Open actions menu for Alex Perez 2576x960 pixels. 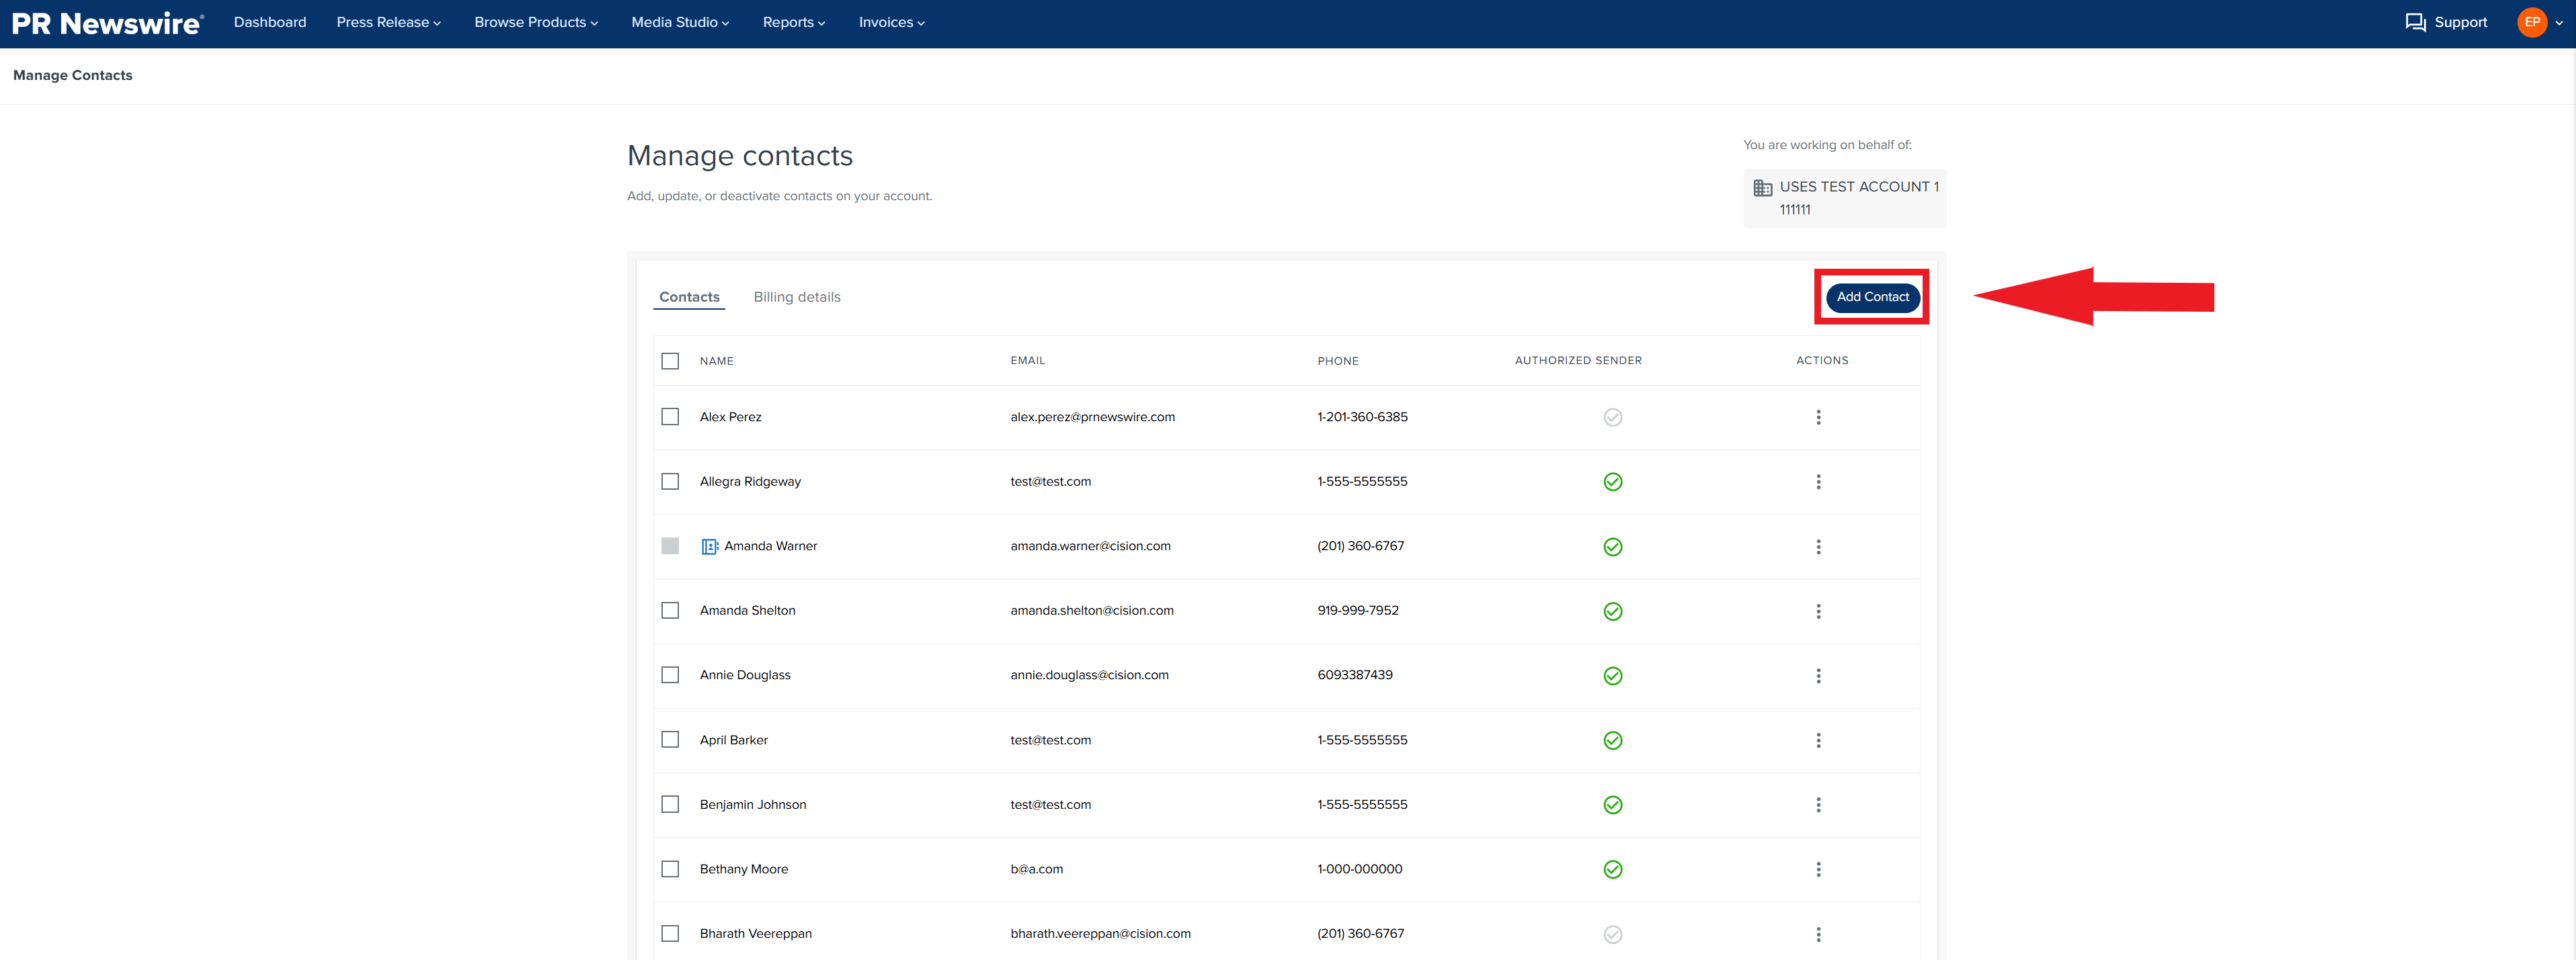(1818, 418)
